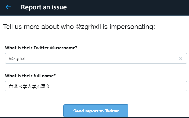Click the words "Tell us more" in heading
Viewport: 189px width, 118px height.
(x=21, y=27)
